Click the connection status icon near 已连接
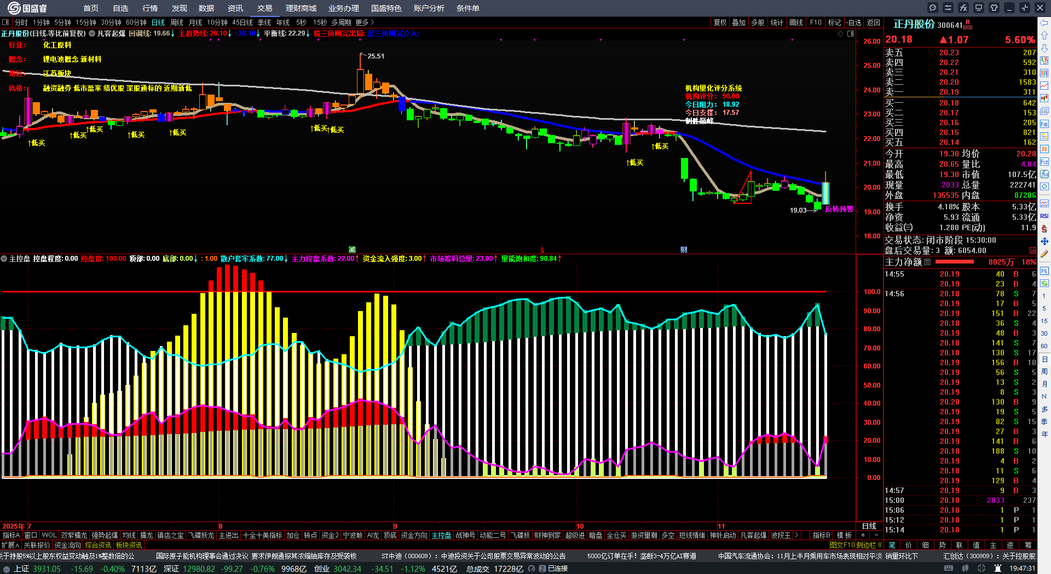 pyautogui.click(x=542, y=569)
